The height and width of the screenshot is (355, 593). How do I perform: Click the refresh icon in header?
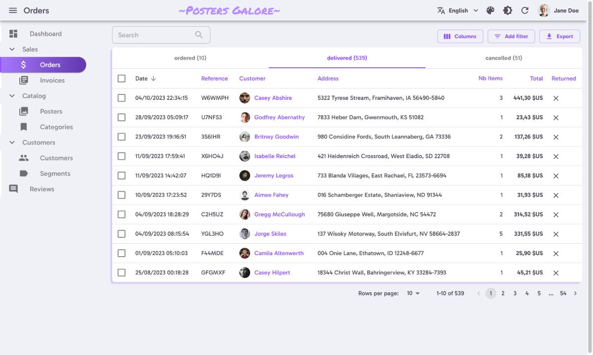coord(525,10)
